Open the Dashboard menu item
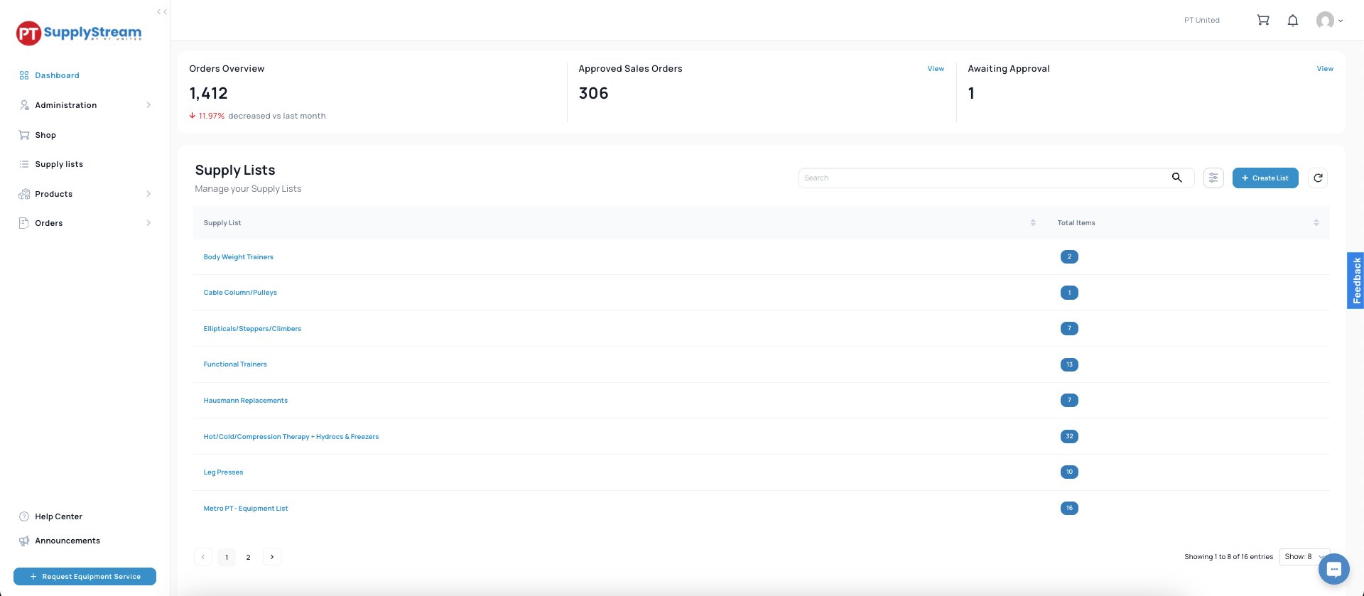Image resolution: width=1364 pixels, height=596 pixels. (x=57, y=75)
